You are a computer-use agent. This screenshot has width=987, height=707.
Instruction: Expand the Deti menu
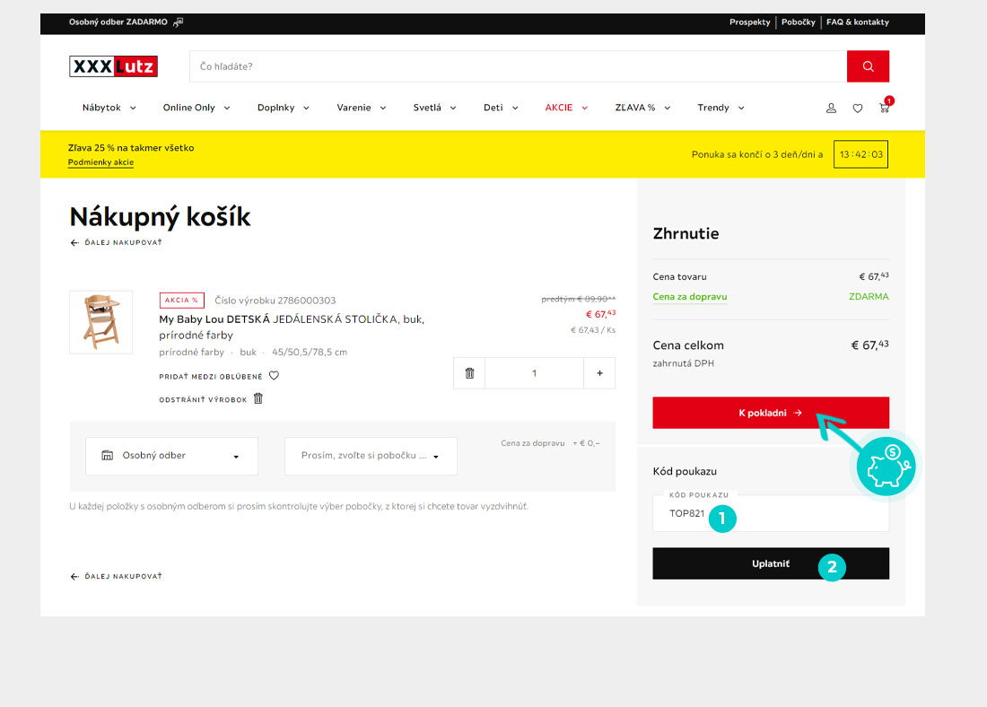click(x=501, y=108)
